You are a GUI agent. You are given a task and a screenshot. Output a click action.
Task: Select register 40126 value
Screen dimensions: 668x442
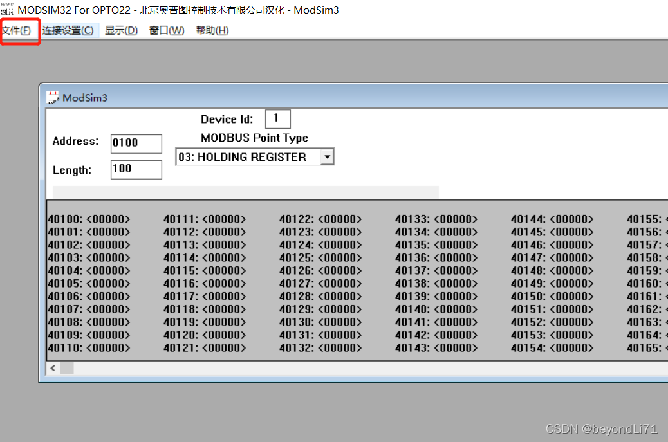(x=340, y=270)
